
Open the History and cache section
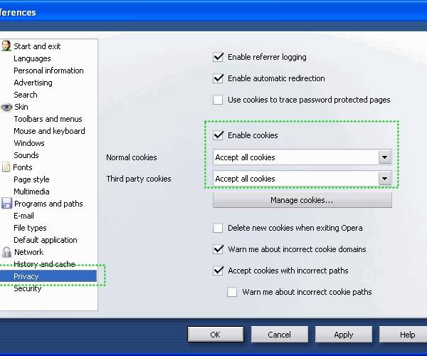click(x=44, y=264)
